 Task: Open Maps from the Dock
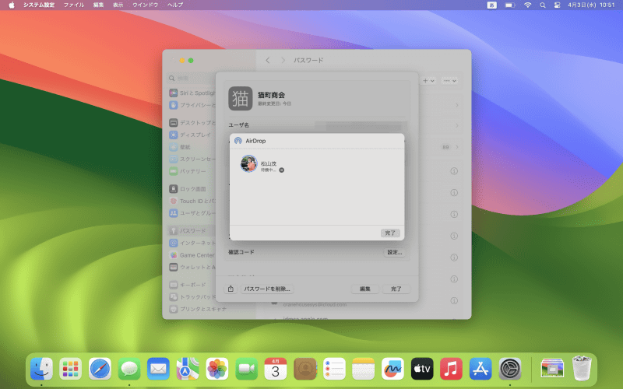point(188,369)
